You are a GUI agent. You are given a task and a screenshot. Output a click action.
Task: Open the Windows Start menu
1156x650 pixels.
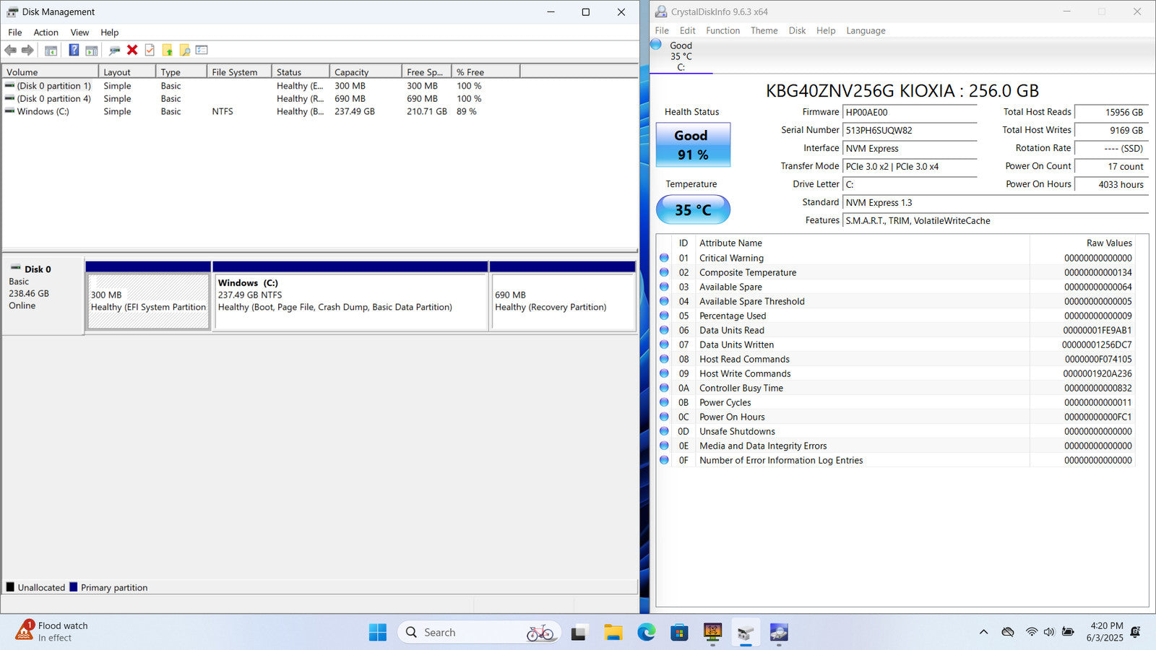point(377,633)
